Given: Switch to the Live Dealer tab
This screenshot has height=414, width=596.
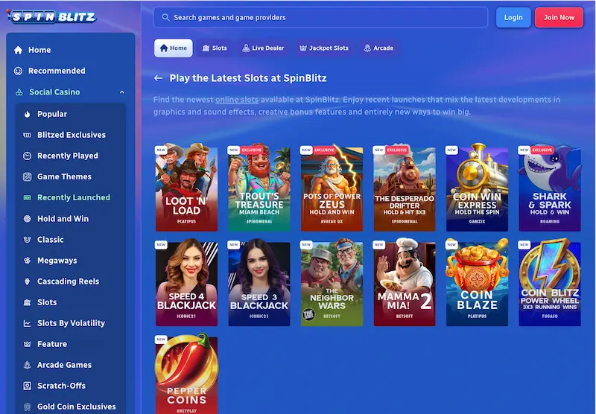Looking at the screenshot, I should [x=263, y=48].
